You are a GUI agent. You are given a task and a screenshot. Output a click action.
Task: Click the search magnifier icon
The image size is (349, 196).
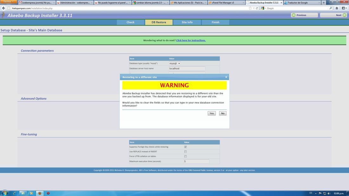point(331,8)
